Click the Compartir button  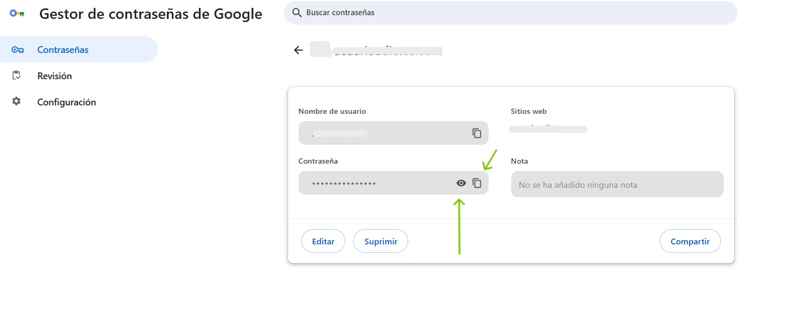(690, 241)
